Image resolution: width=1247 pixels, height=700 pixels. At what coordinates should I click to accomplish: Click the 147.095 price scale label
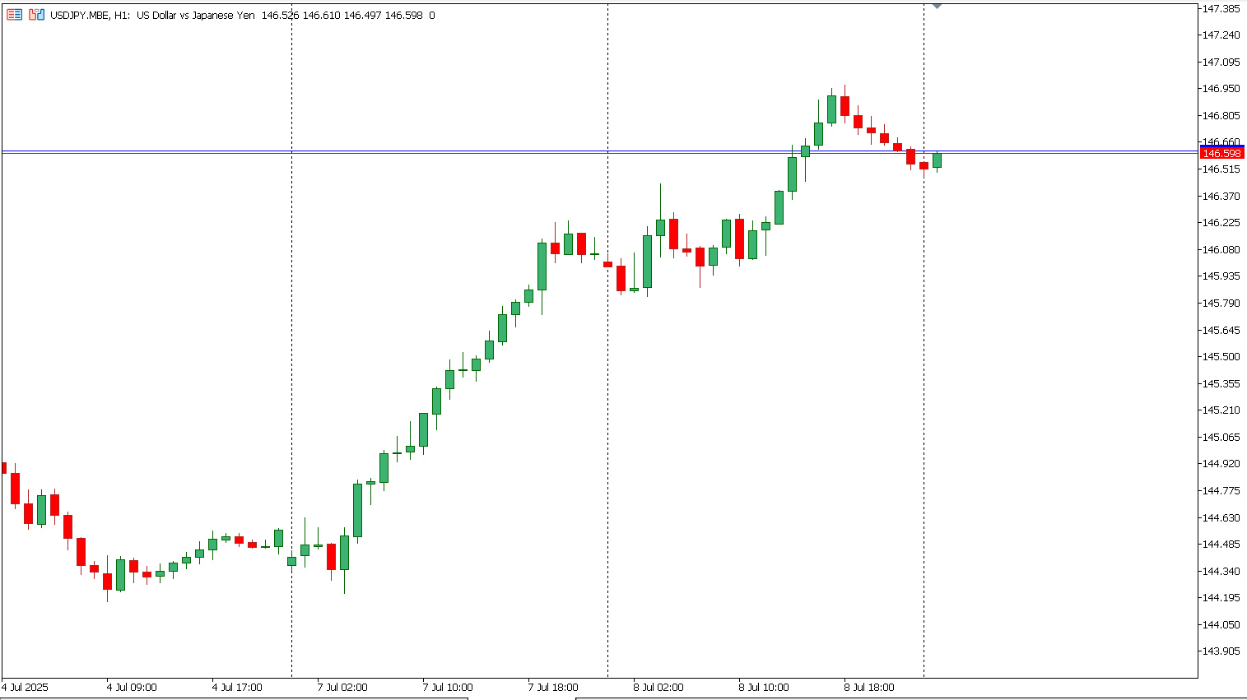point(1221,62)
